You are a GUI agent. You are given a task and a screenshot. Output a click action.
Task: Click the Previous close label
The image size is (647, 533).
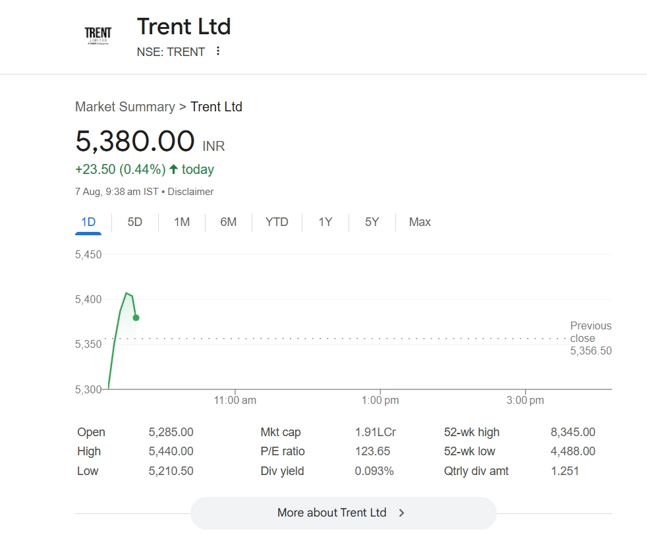590,331
